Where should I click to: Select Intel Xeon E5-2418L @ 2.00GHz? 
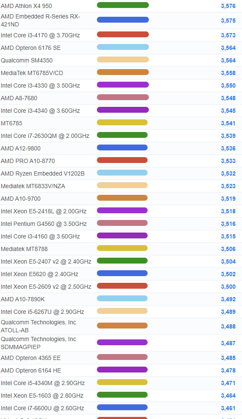44,211
